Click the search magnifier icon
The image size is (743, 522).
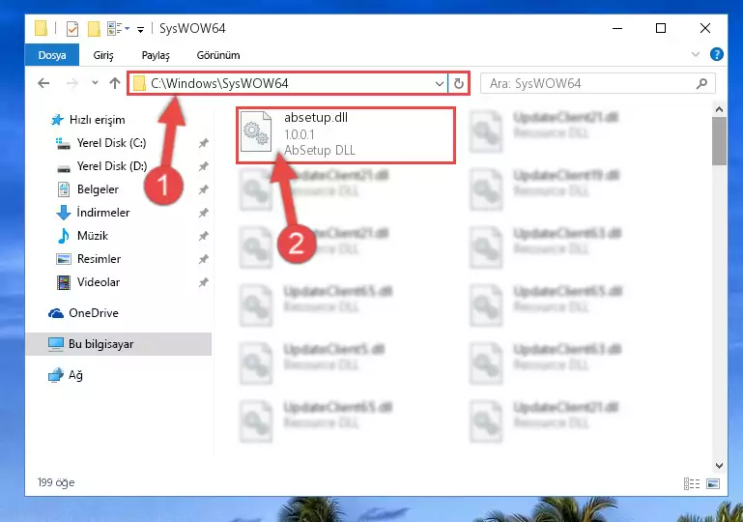tap(701, 83)
